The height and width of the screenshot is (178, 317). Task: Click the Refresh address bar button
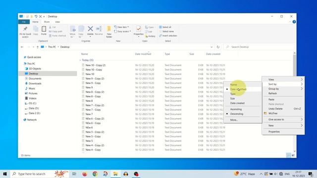click(218, 47)
